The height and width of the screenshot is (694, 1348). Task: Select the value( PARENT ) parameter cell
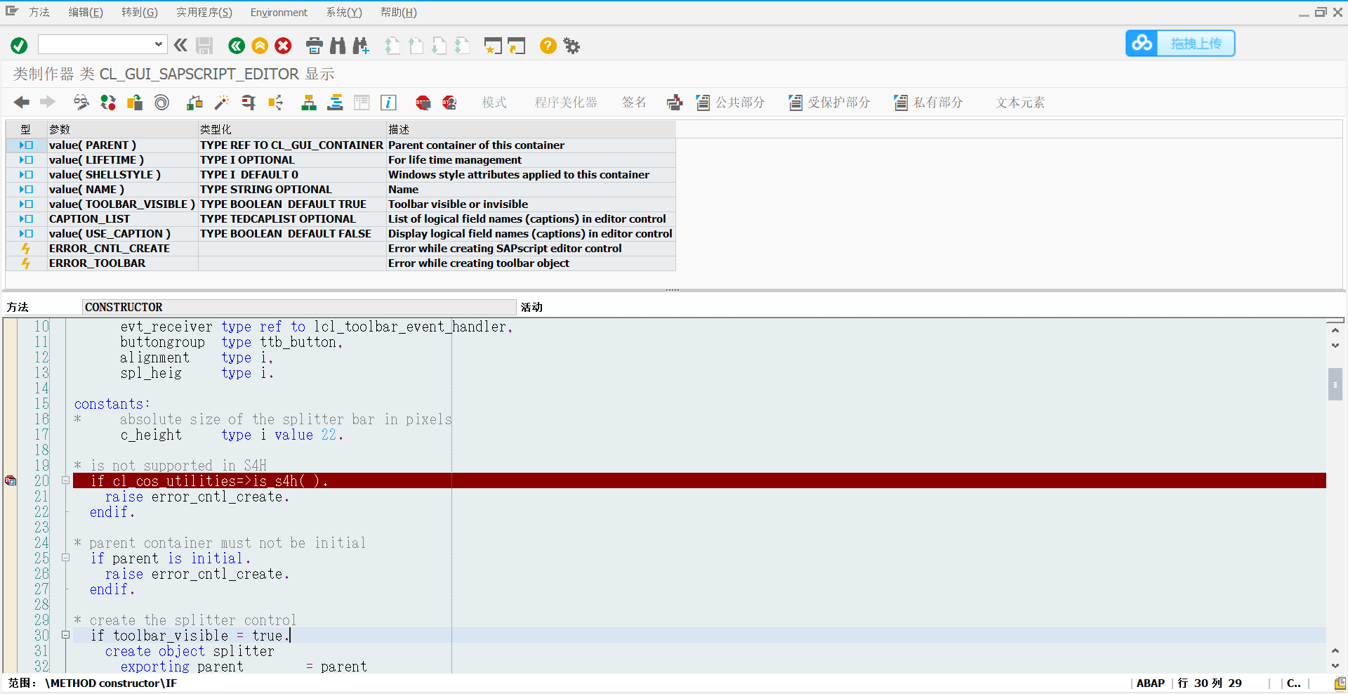tap(122, 145)
